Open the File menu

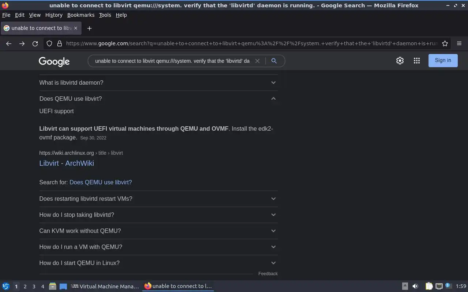(6, 15)
